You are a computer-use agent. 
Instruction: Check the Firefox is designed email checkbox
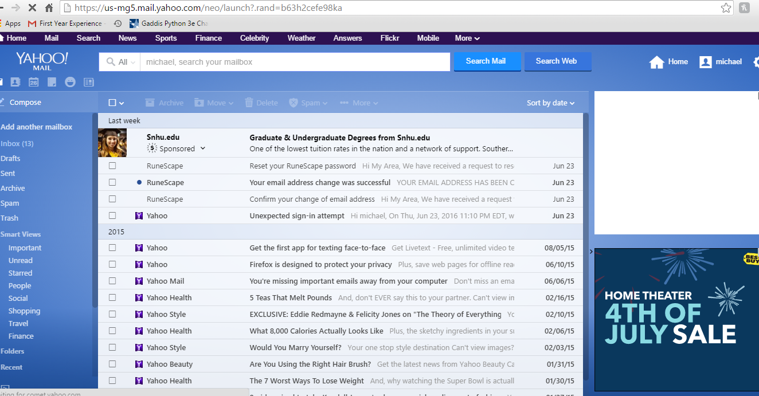tap(112, 264)
